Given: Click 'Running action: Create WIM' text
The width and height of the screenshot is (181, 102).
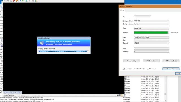Looking at the screenshot, I should click(x=46, y=49).
